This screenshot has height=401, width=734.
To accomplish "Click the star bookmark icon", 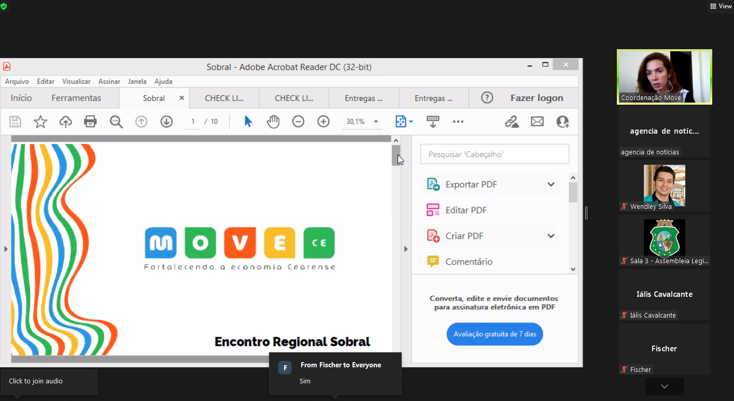I will pos(40,122).
